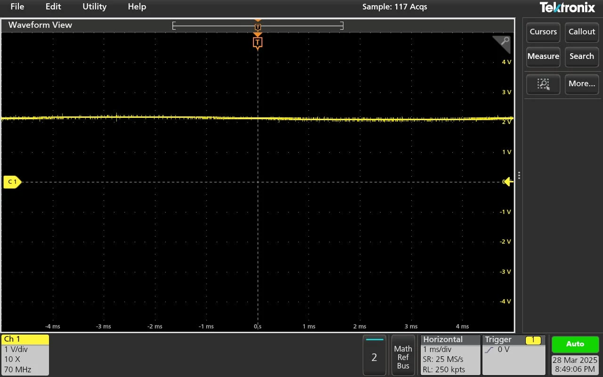Click the Measure button

(x=543, y=56)
